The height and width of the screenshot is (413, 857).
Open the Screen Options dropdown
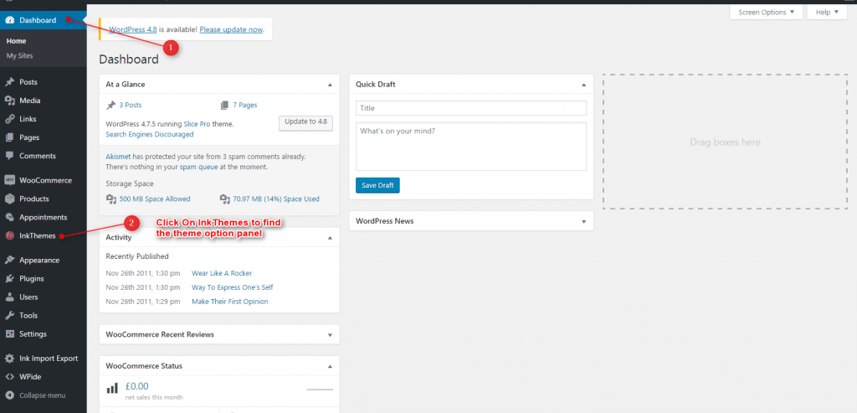pyautogui.click(x=767, y=12)
